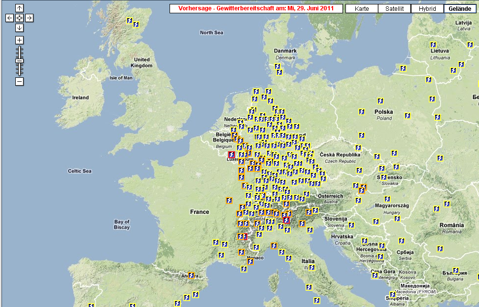Switch to Satellit map view
The image size is (479, 307).
coord(394,8)
